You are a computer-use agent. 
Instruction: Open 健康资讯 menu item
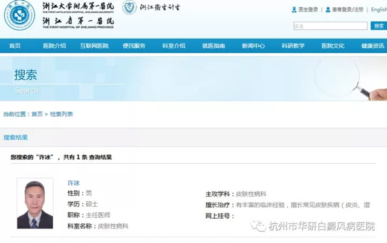(x=372, y=46)
